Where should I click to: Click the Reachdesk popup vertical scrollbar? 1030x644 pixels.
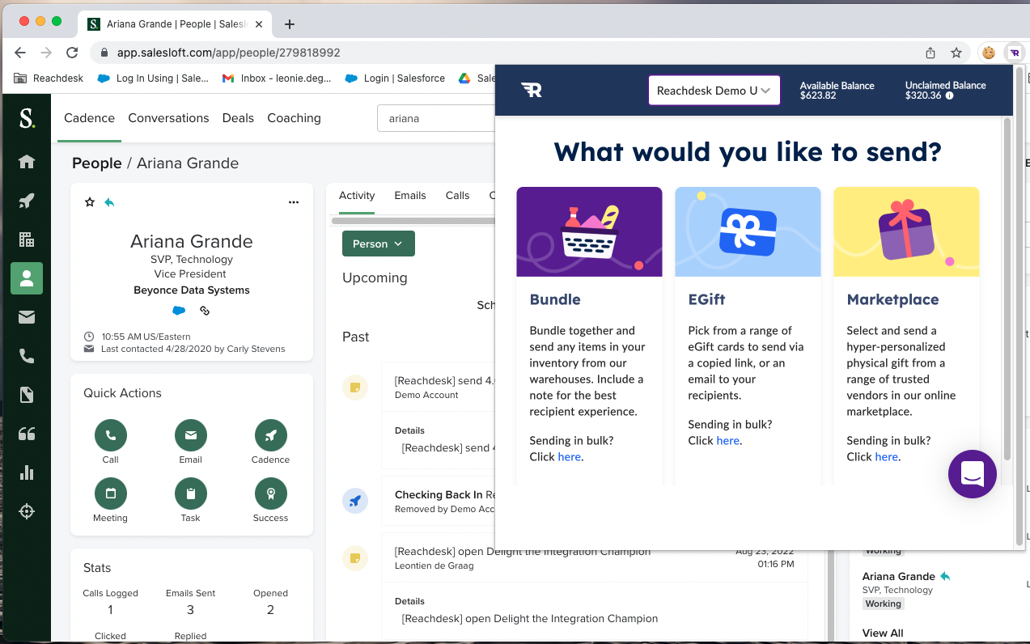point(1007,290)
